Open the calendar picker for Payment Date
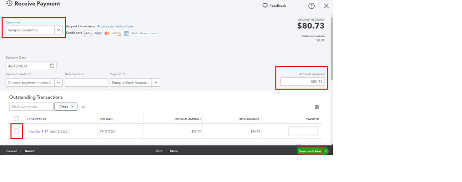The width and height of the screenshot is (462, 182). click(x=52, y=66)
